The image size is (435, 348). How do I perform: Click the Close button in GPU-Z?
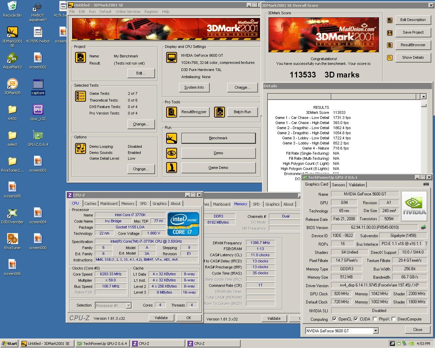(418, 330)
